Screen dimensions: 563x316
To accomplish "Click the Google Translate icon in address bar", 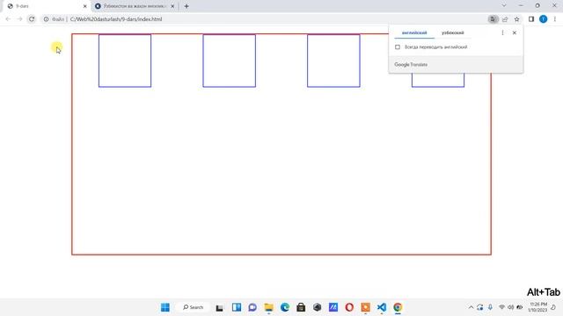I will click(x=493, y=19).
